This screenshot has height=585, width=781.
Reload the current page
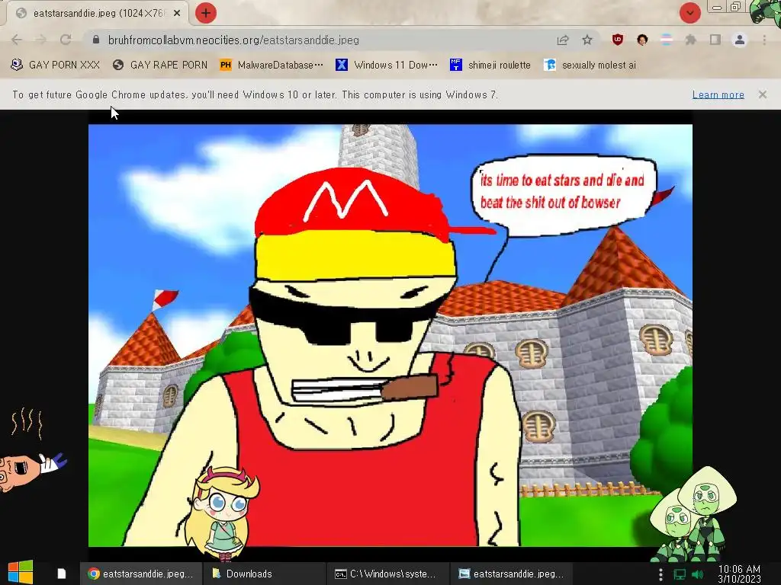[66, 40]
